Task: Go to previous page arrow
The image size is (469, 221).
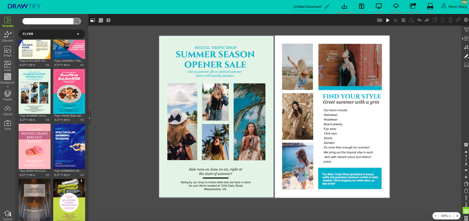Action: (466, 152)
